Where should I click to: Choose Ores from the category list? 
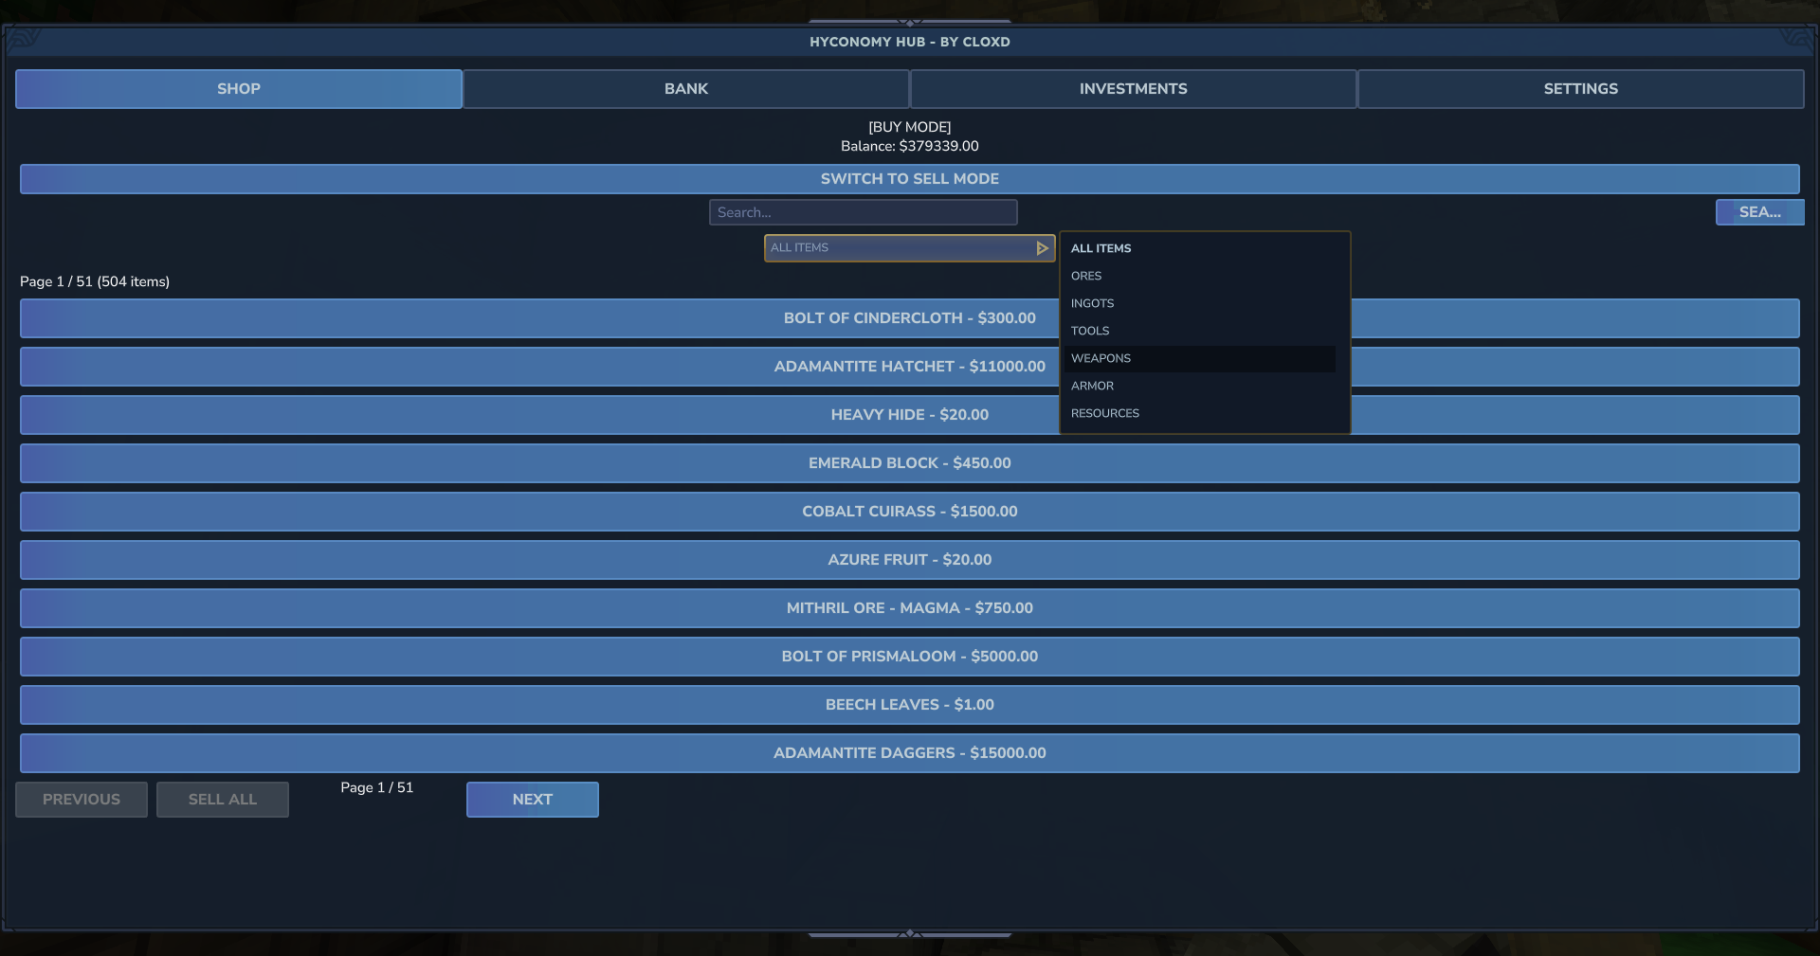tap(1086, 276)
